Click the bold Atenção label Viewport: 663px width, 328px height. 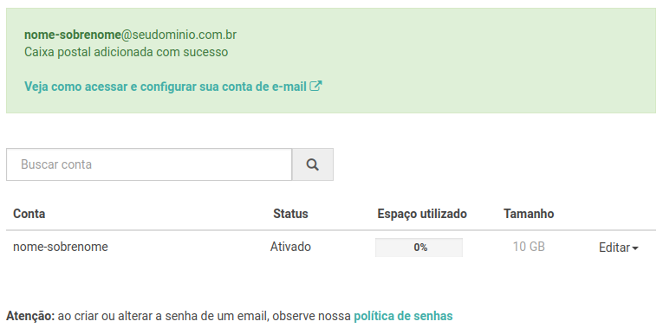coord(30,316)
